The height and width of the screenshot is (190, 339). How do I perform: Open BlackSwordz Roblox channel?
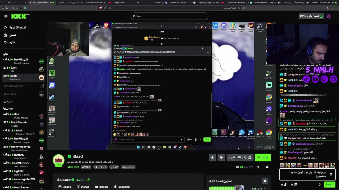point(24,124)
